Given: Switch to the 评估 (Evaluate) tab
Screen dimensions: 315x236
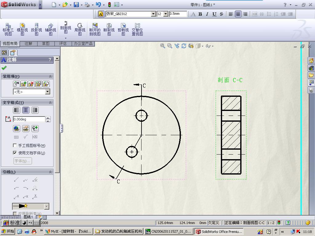Looking at the screenshot, I should click(63, 44).
